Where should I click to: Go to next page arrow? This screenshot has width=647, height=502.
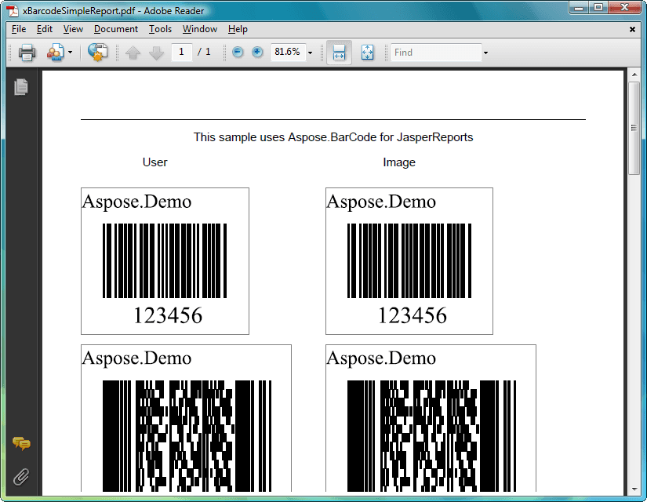tap(156, 53)
